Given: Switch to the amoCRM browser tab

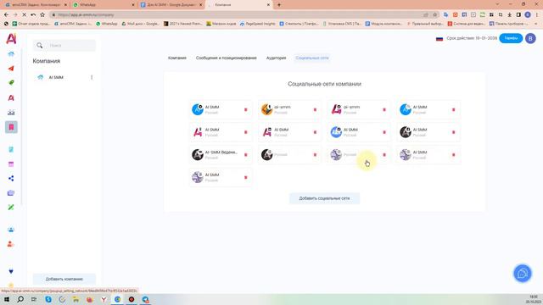Looking at the screenshot, I should coord(36,5).
